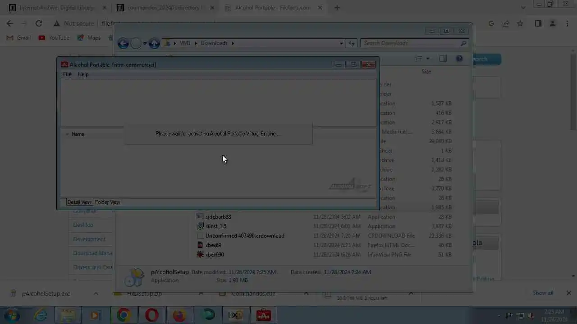
Task: Open the pAlcoholSetup.exe download item
Action: tap(46, 293)
